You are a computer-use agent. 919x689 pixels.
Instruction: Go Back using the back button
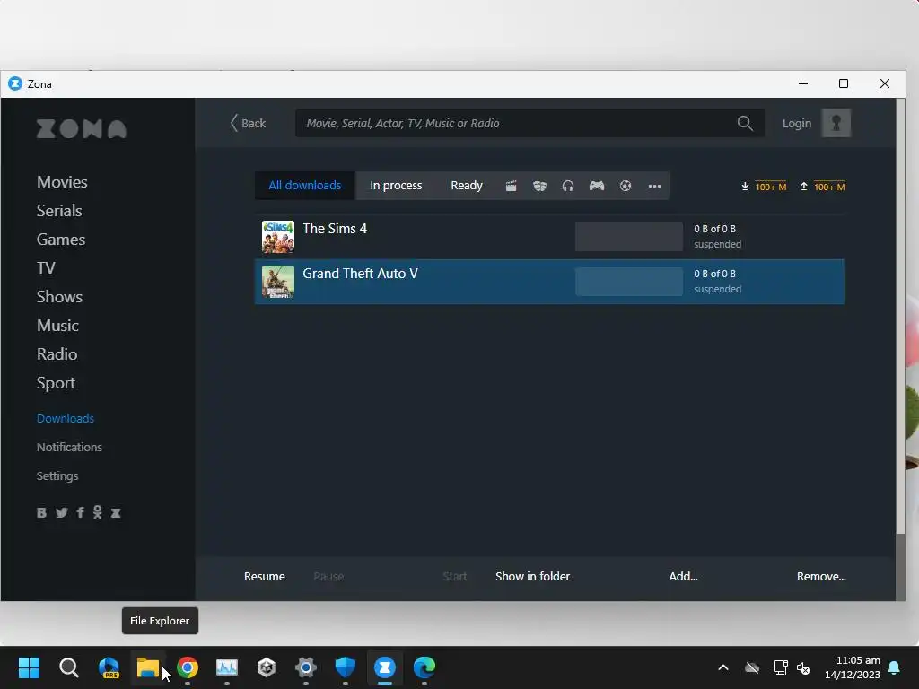[x=248, y=123]
